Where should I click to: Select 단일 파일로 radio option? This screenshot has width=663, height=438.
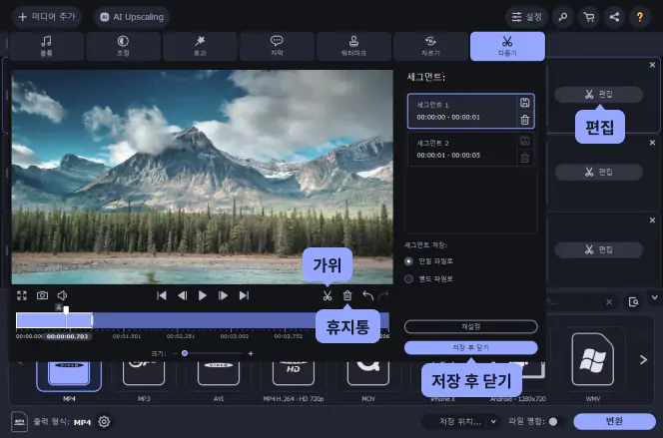coord(408,261)
